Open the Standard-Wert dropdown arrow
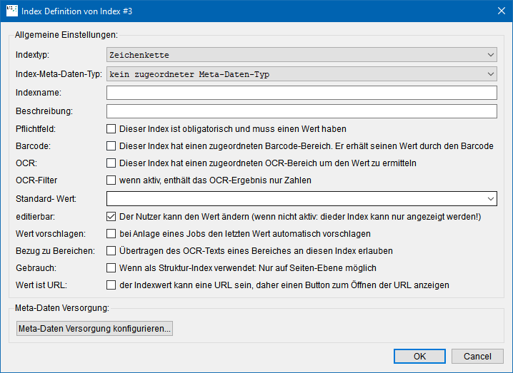 click(490, 198)
